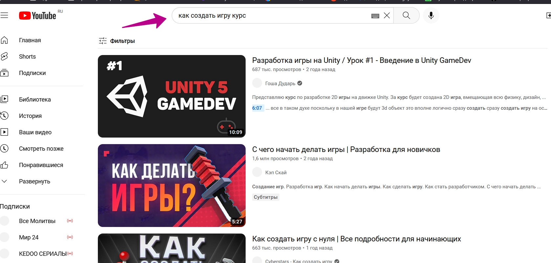Image resolution: width=551 pixels, height=263 pixels.
Task: Click the Все Молитвы channel avatar
Action: [x=4, y=221]
